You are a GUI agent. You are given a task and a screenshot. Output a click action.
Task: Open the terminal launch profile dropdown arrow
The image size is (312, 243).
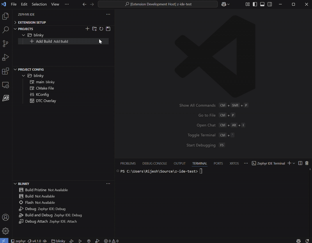[294, 163]
